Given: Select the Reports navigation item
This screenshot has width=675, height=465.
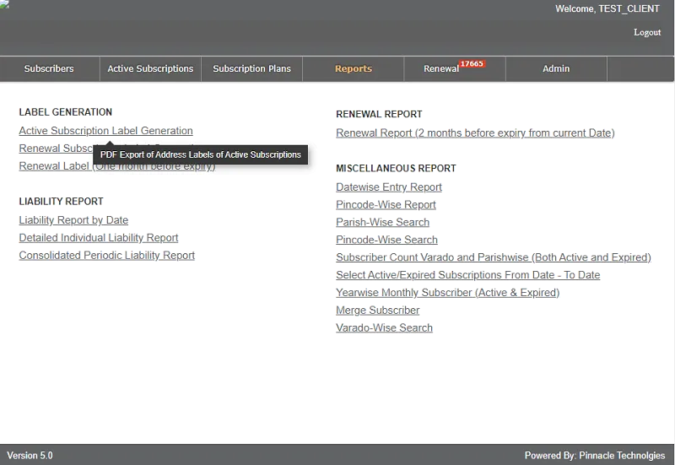Looking at the screenshot, I should (x=353, y=69).
